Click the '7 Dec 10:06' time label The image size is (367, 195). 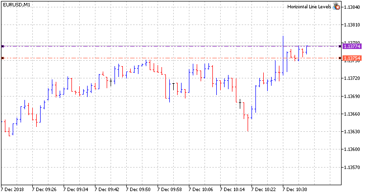point(201,190)
